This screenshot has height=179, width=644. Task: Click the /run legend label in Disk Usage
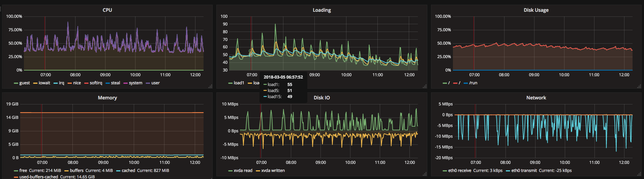(x=473, y=83)
